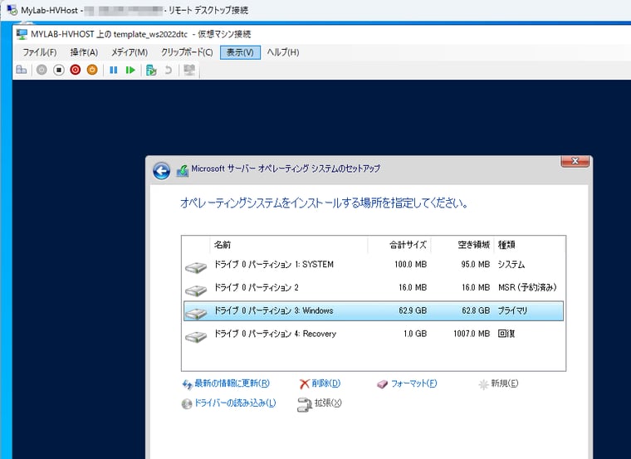
Task: Click the Revert arrow toolbar icon
Action: tap(168, 70)
